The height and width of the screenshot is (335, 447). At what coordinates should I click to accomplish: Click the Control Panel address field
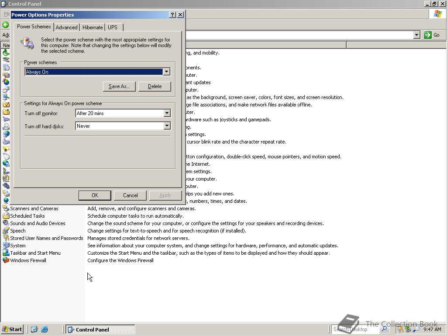299,35
